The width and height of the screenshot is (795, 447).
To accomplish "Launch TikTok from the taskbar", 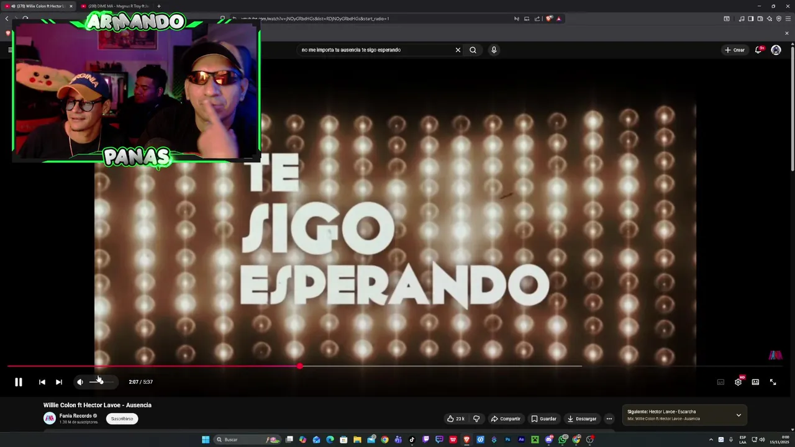I will coord(412,440).
